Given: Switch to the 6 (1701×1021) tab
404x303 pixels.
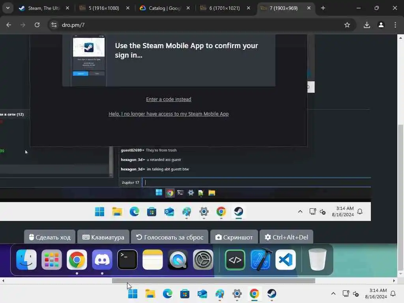Looking at the screenshot, I should tap(224, 8).
